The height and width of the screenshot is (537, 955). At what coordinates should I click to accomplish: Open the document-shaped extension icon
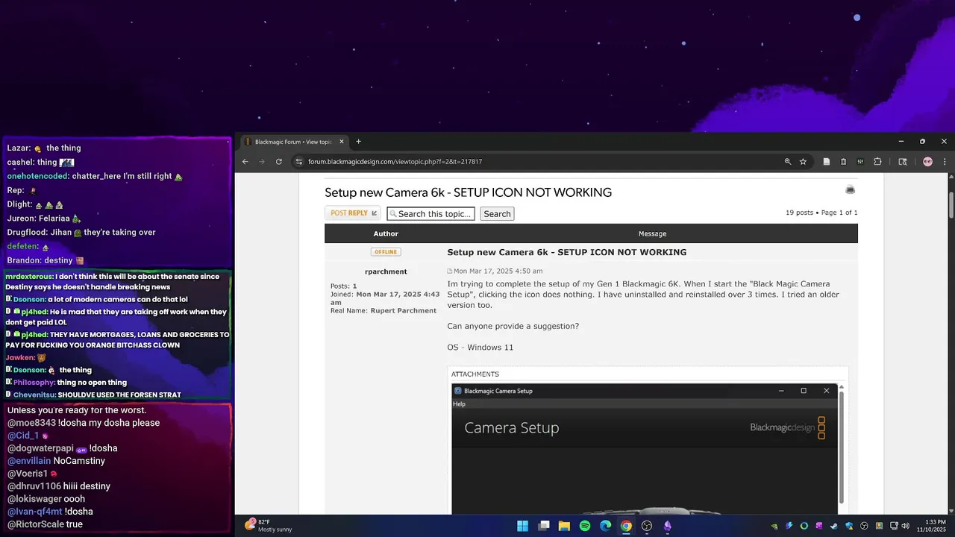click(827, 161)
